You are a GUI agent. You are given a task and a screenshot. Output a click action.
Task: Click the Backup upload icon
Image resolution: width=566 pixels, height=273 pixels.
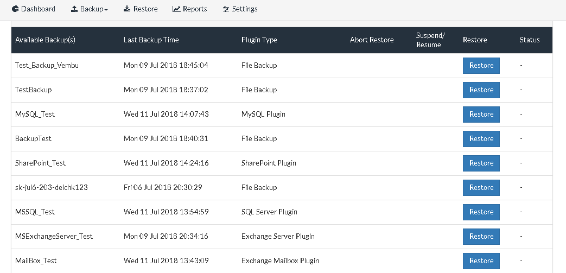pos(74,9)
